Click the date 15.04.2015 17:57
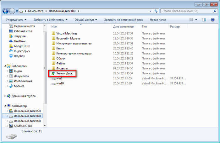The height and width of the screenshot is (143, 220). click(x=123, y=33)
